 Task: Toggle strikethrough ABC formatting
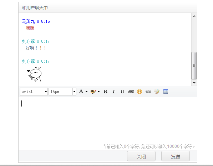(131, 92)
